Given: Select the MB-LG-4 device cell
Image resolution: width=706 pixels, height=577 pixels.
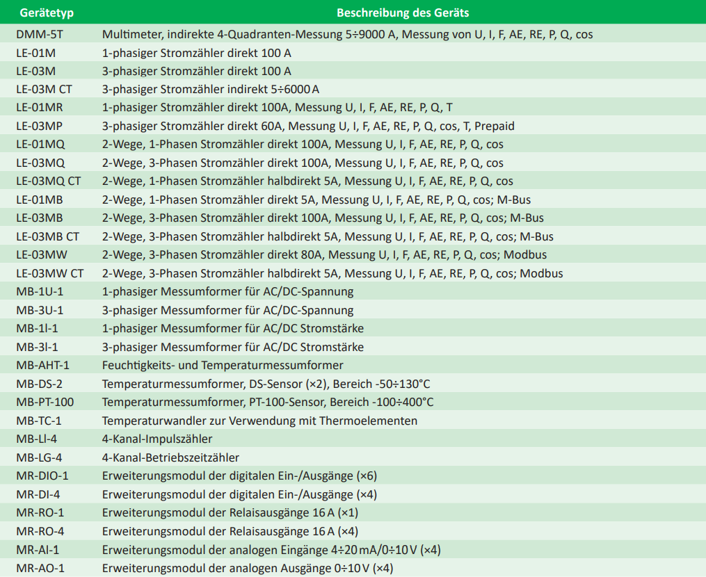Looking at the screenshot, I should 39,457.
